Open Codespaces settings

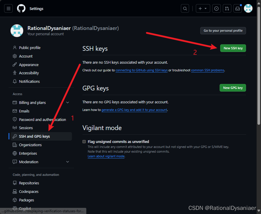pos(41,191)
